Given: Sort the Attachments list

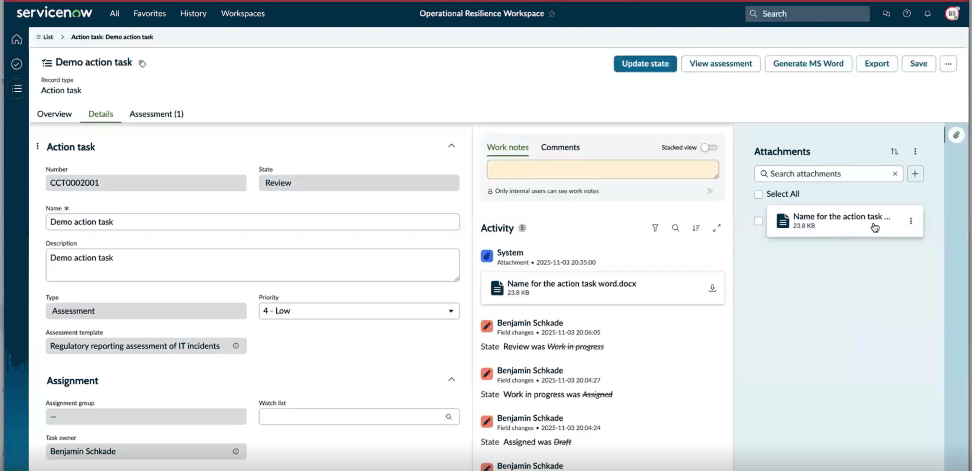Looking at the screenshot, I should coord(894,151).
